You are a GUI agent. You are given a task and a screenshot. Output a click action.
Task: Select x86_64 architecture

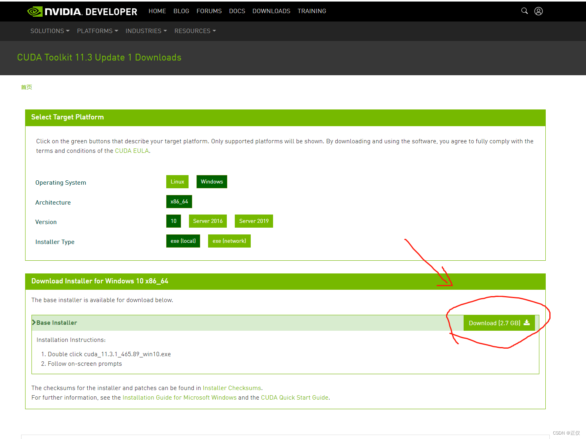[179, 201]
